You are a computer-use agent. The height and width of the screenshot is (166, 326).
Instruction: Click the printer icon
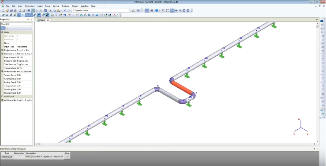[24, 10]
